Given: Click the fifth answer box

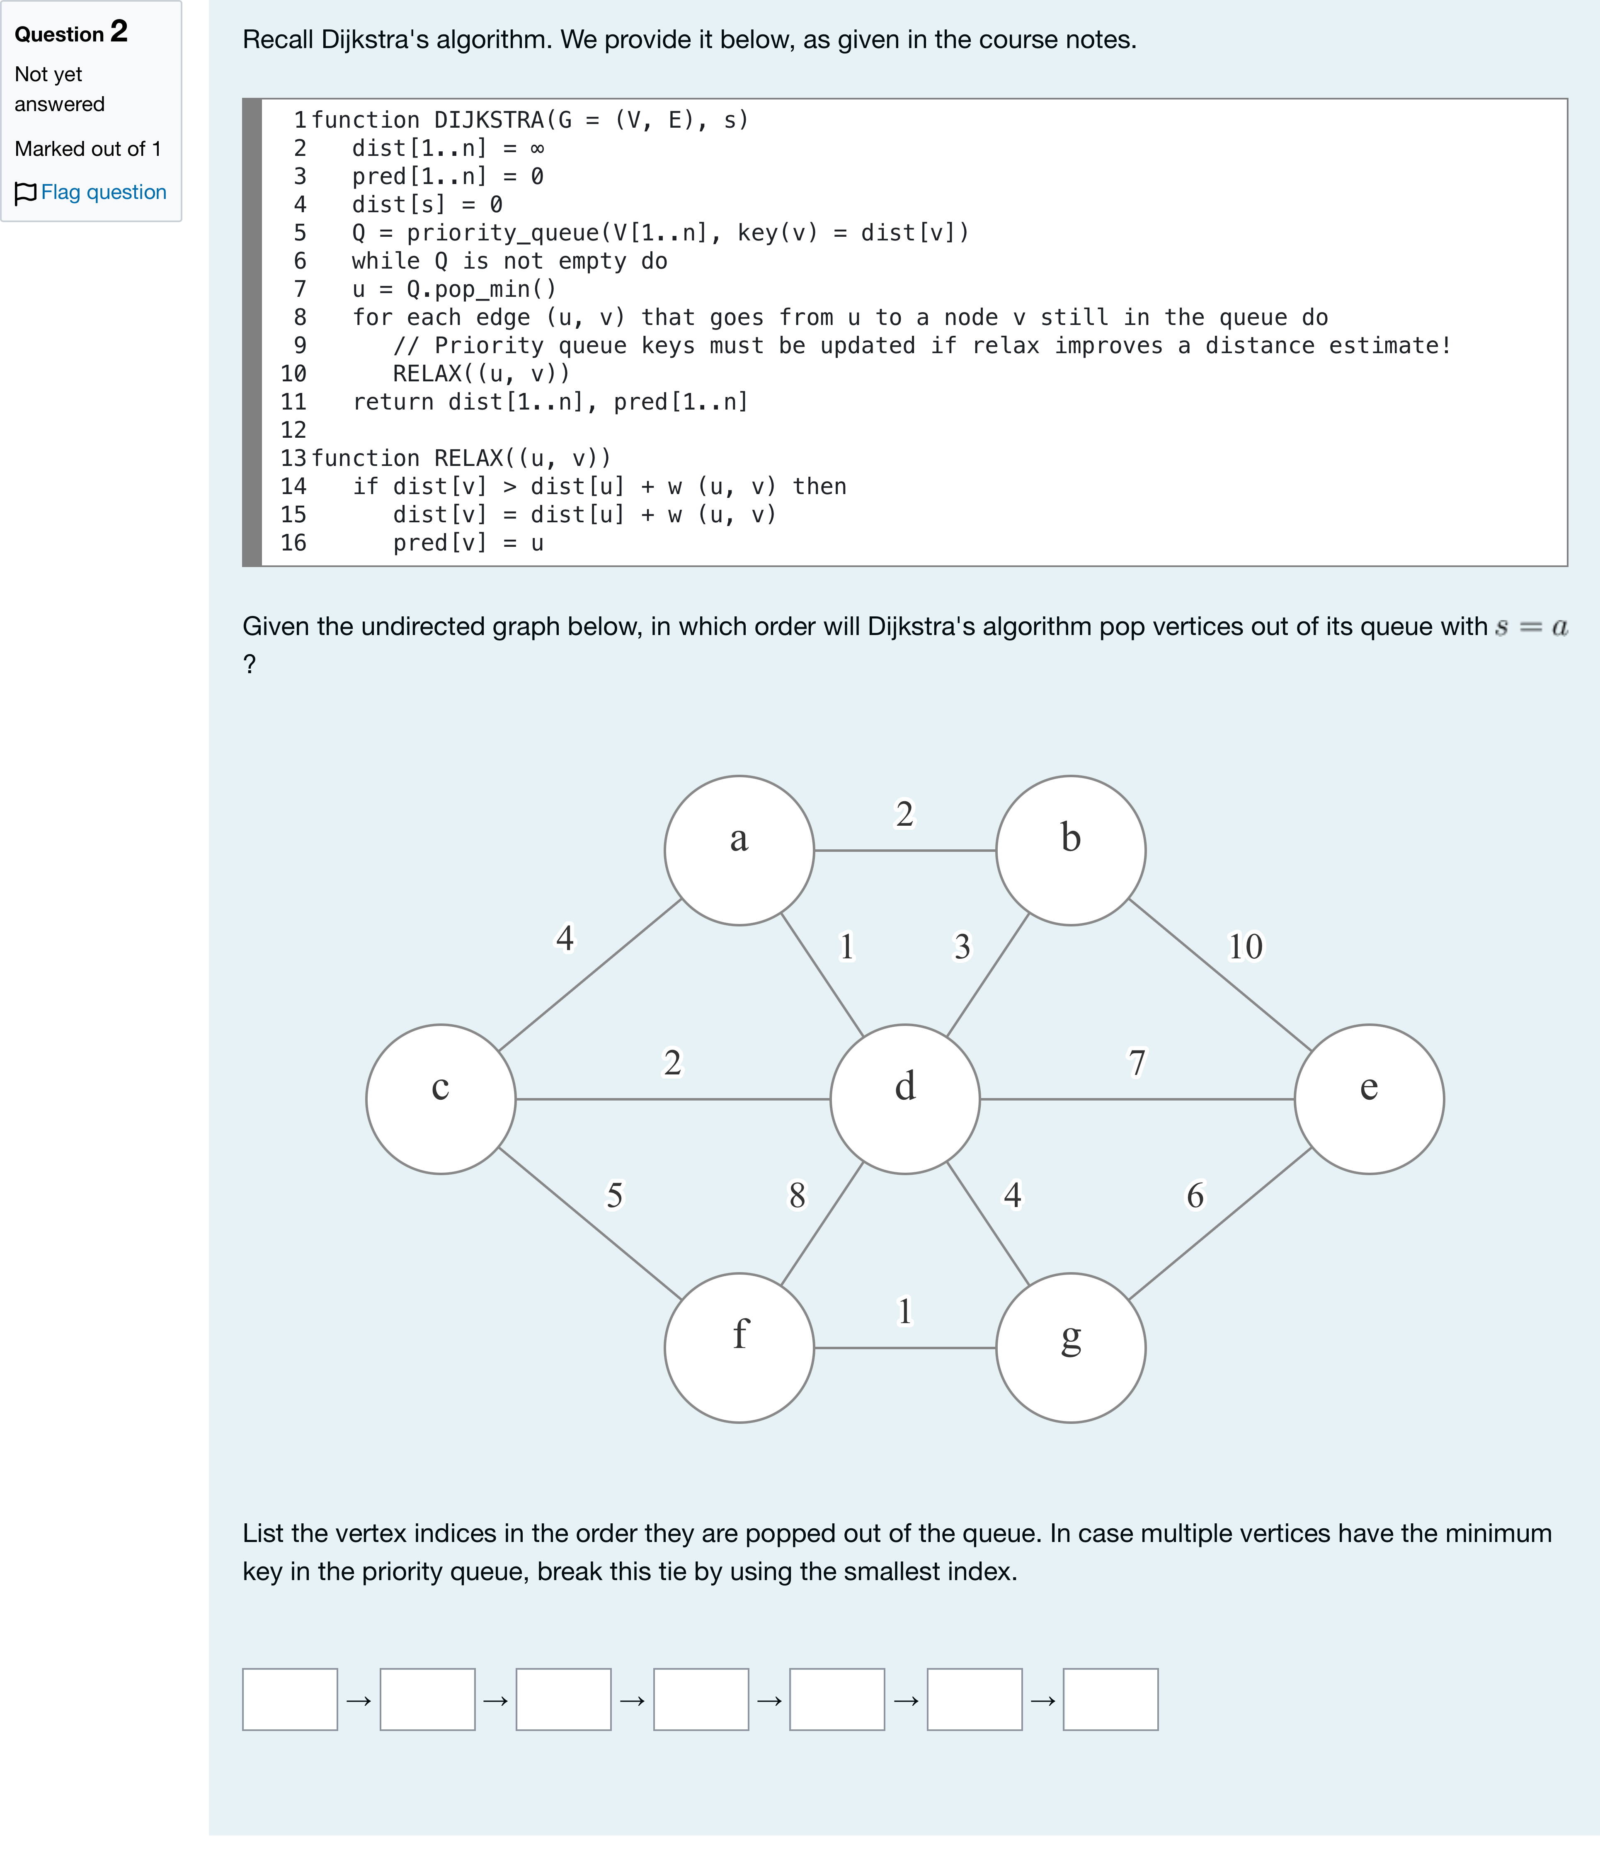Looking at the screenshot, I should point(838,1700).
